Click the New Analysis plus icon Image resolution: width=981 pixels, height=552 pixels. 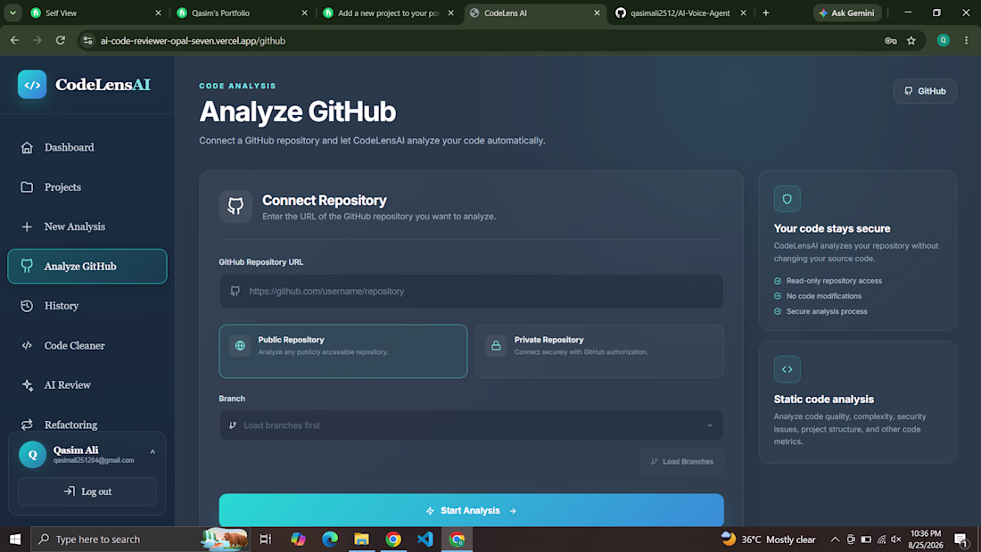[27, 227]
